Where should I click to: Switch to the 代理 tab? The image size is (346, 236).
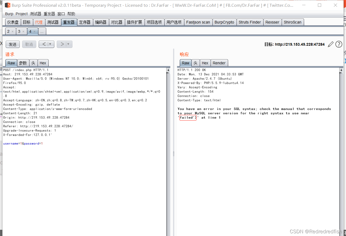pyautogui.click(x=39, y=22)
